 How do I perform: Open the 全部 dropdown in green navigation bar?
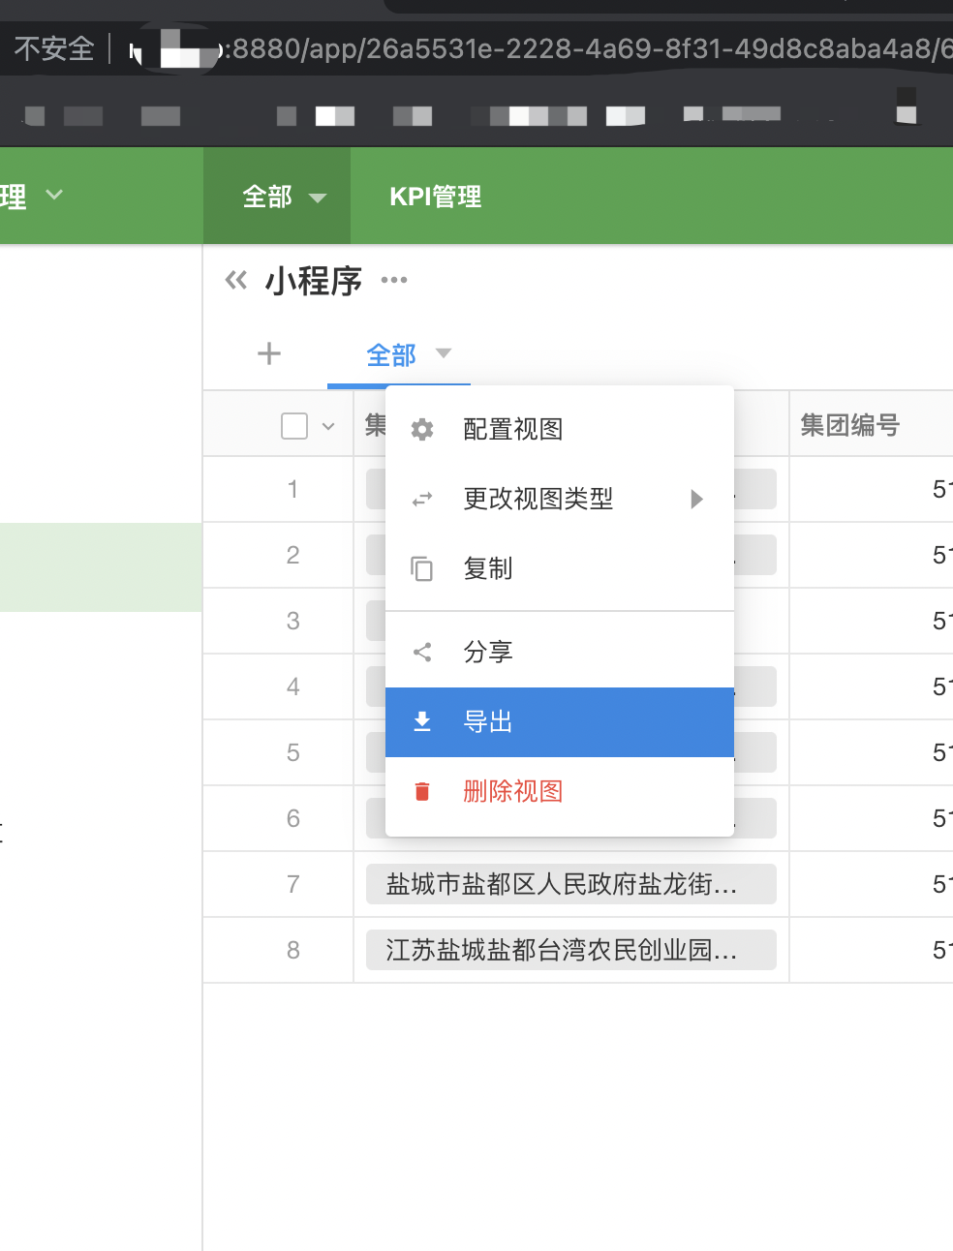tap(283, 197)
